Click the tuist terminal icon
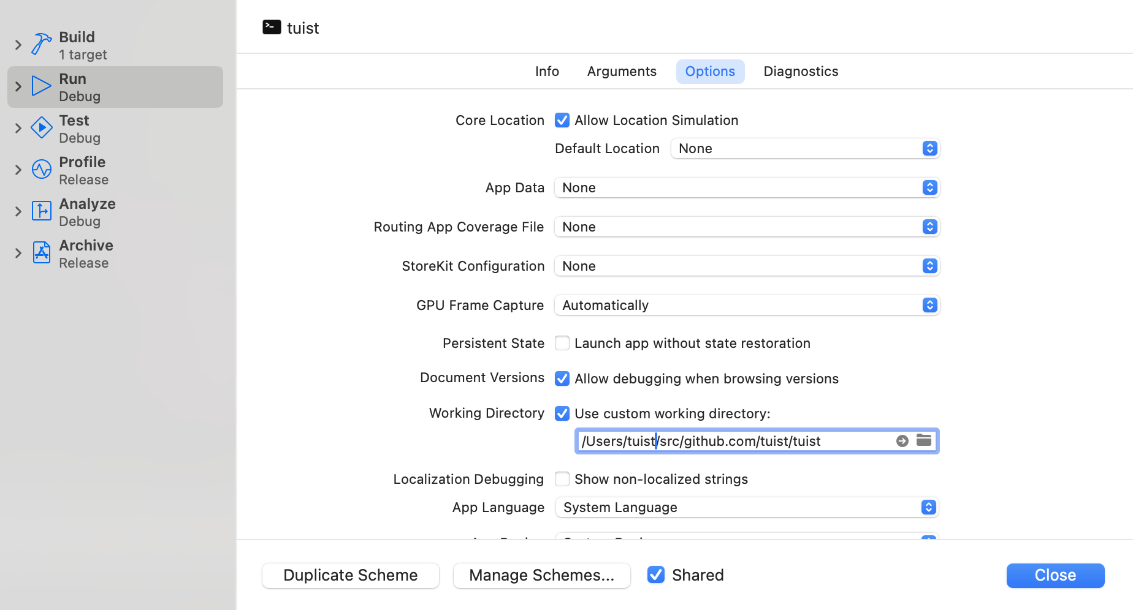Viewport: 1133px width, 610px height. pyautogui.click(x=272, y=28)
